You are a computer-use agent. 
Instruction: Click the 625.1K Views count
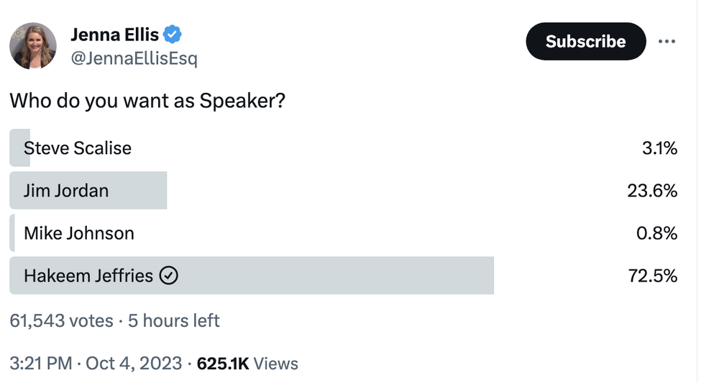[247, 364]
